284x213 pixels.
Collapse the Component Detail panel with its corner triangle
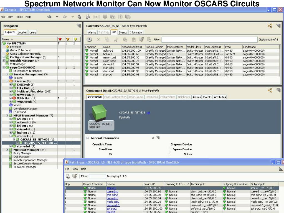click(x=278, y=90)
